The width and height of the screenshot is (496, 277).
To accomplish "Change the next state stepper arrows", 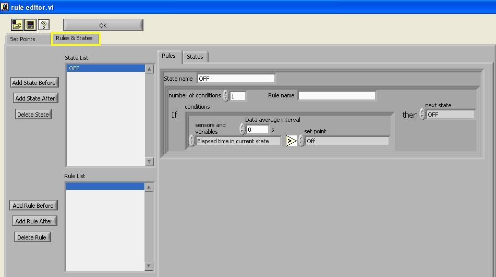I will tap(422, 114).
